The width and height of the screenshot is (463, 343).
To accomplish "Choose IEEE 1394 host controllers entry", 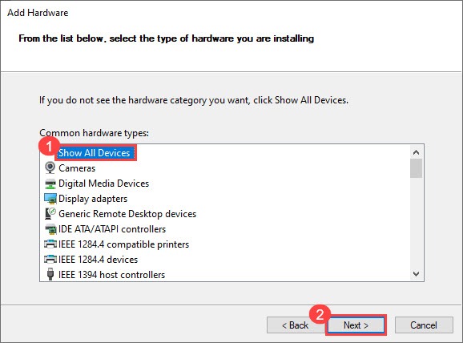I will (111, 275).
